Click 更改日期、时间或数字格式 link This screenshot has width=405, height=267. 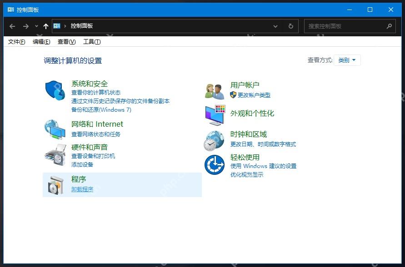pyautogui.click(x=263, y=144)
